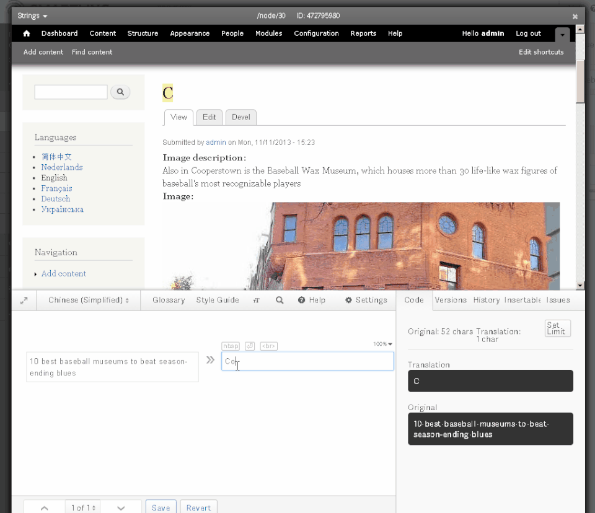Click Add content in Navigation block
The width and height of the screenshot is (595, 513).
point(64,274)
